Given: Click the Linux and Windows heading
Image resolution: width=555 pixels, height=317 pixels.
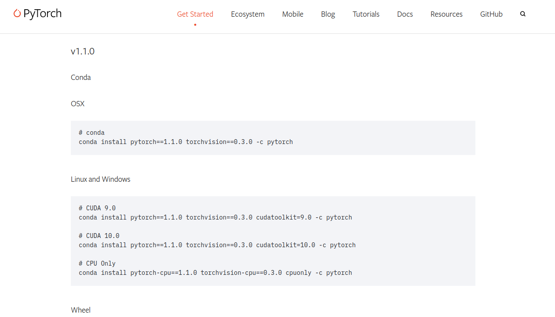Looking at the screenshot, I should pyautogui.click(x=100, y=179).
